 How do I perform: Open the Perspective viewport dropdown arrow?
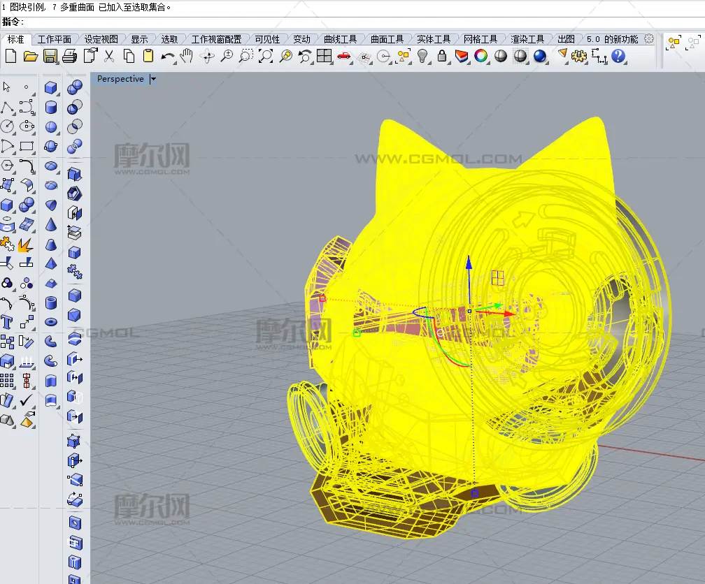click(153, 79)
